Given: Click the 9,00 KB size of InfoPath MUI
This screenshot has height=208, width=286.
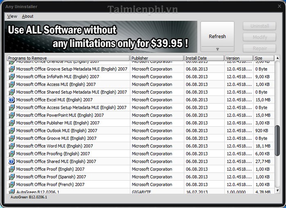Looking at the screenshot, I should (262, 77).
